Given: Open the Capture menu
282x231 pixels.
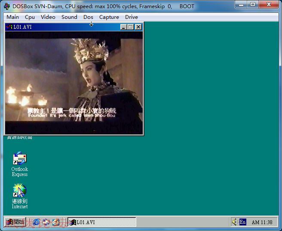Looking at the screenshot, I should coord(109,17).
